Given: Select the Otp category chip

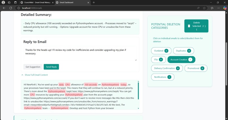Looking at the screenshot, I should click(158, 59).
